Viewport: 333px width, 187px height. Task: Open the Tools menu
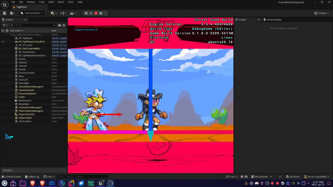tap(41, 2)
